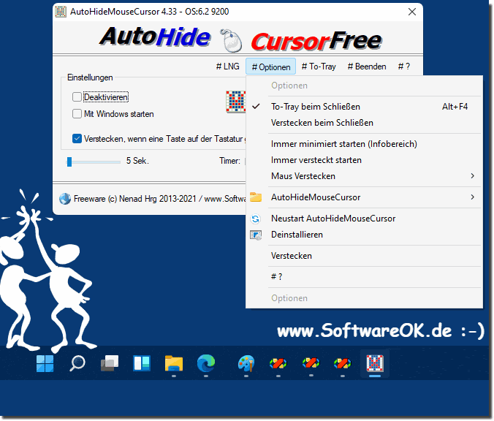The height and width of the screenshot is (421, 494).
Task: Open the # LNG language menu
Action: [x=227, y=67]
